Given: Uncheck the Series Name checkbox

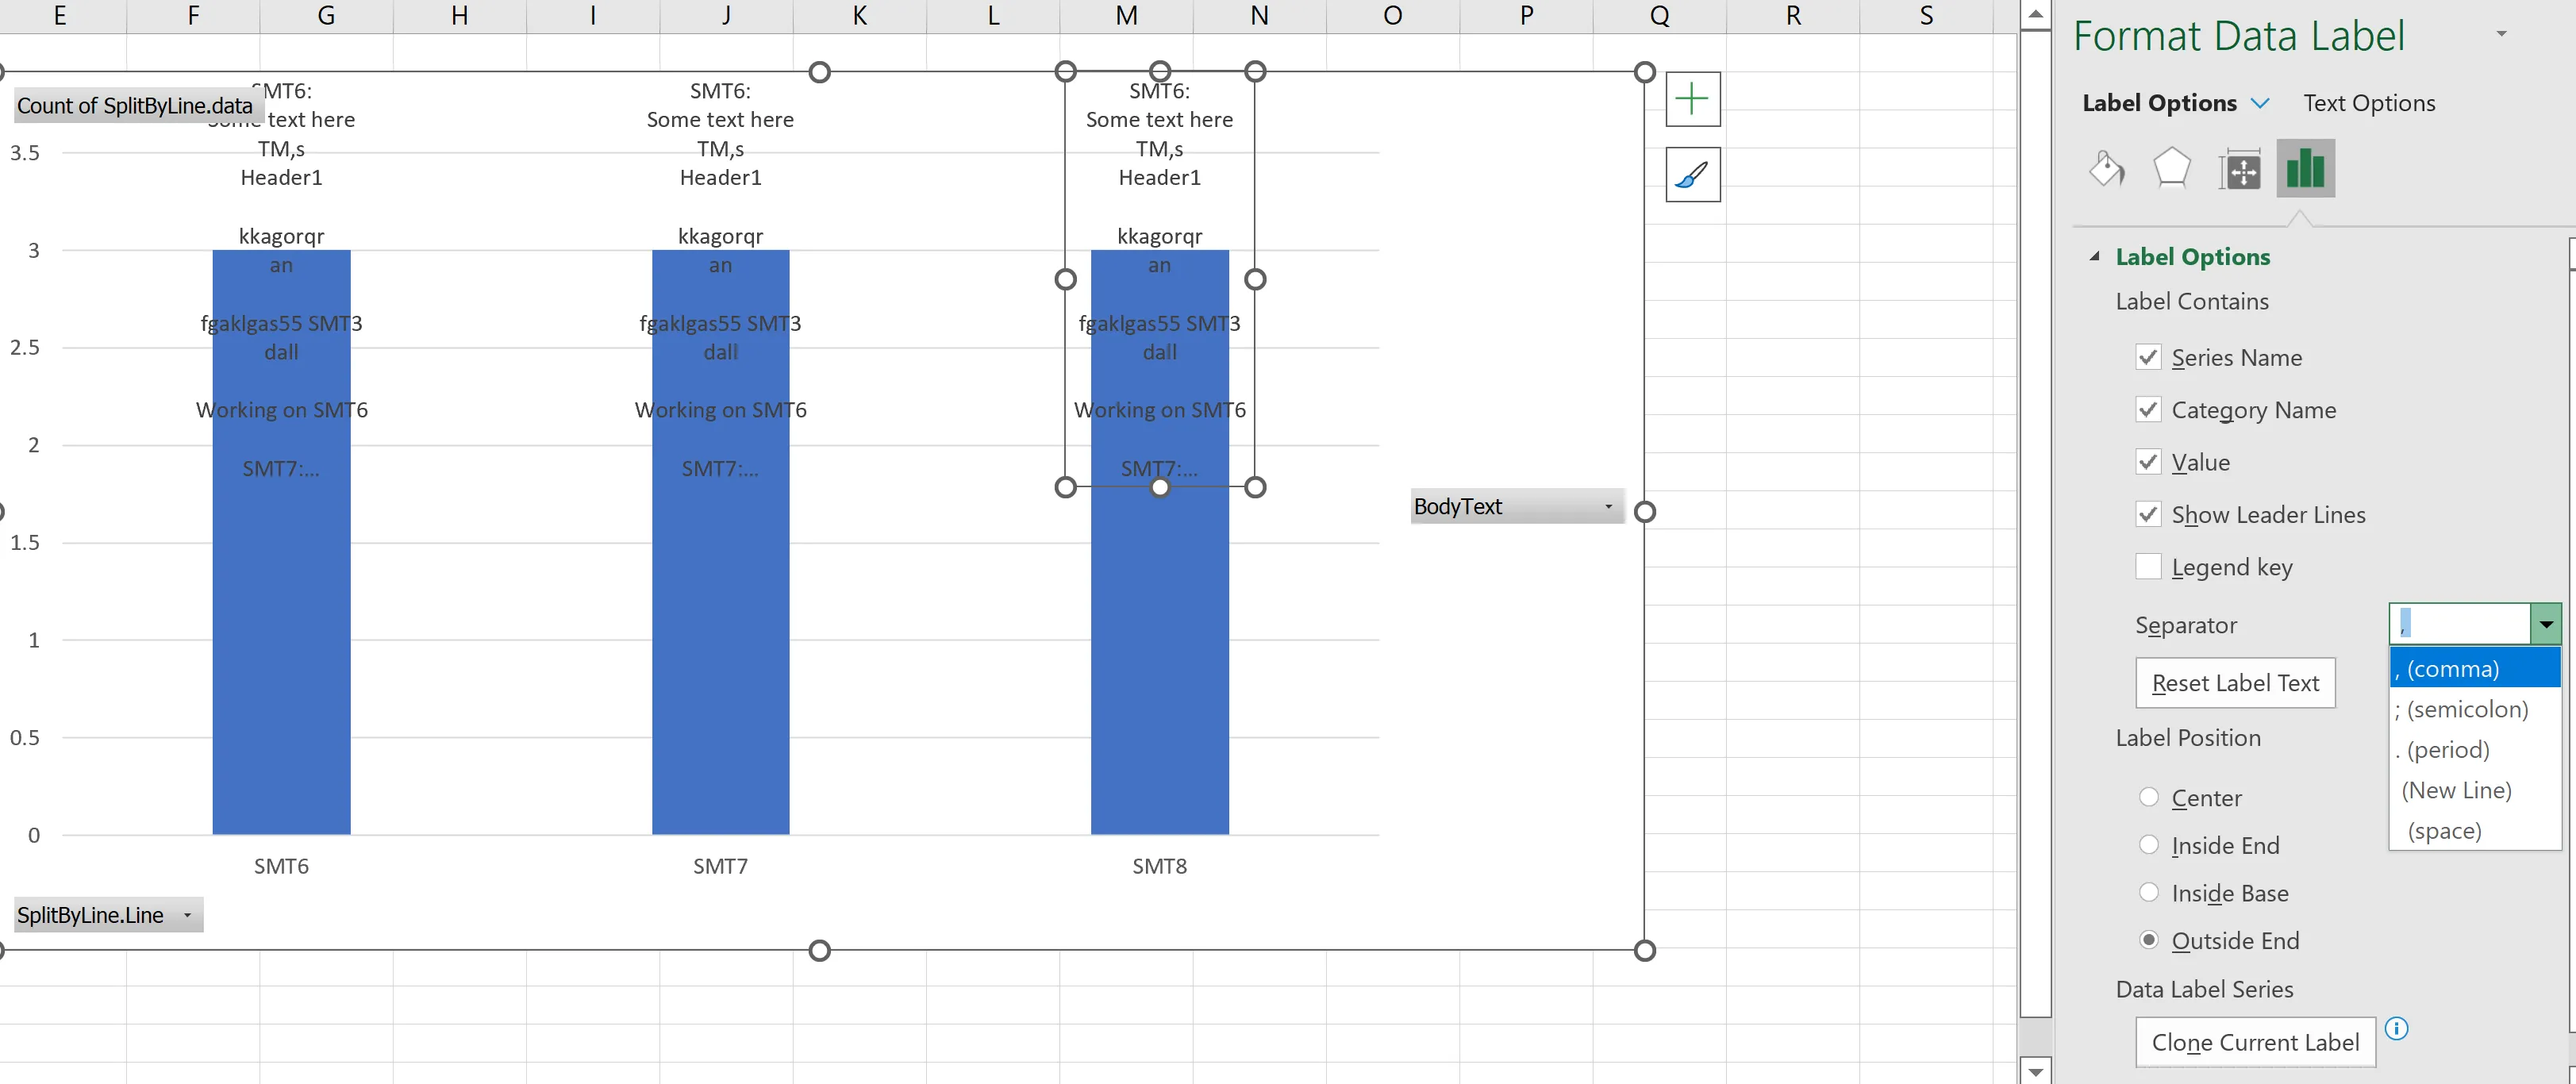Looking at the screenshot, I should (2148, 357).
